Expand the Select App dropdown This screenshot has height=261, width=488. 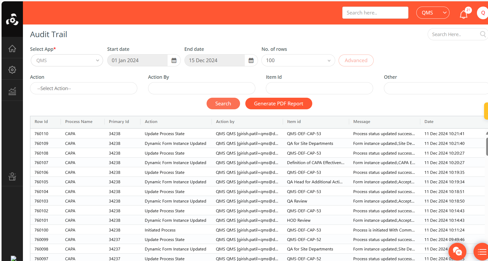coord(67,61)
